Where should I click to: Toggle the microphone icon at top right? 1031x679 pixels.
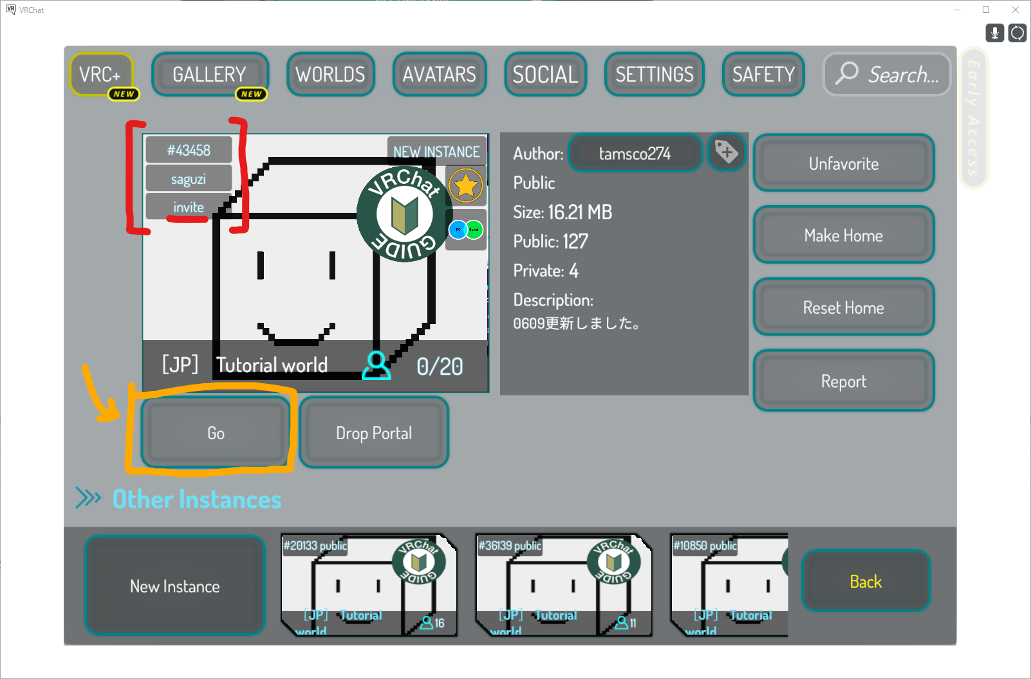tap(994, 33)
